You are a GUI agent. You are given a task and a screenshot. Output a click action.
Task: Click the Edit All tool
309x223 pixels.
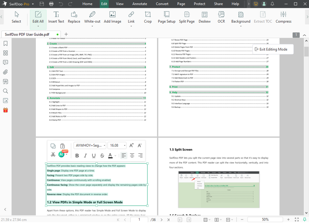pos(38,19)
